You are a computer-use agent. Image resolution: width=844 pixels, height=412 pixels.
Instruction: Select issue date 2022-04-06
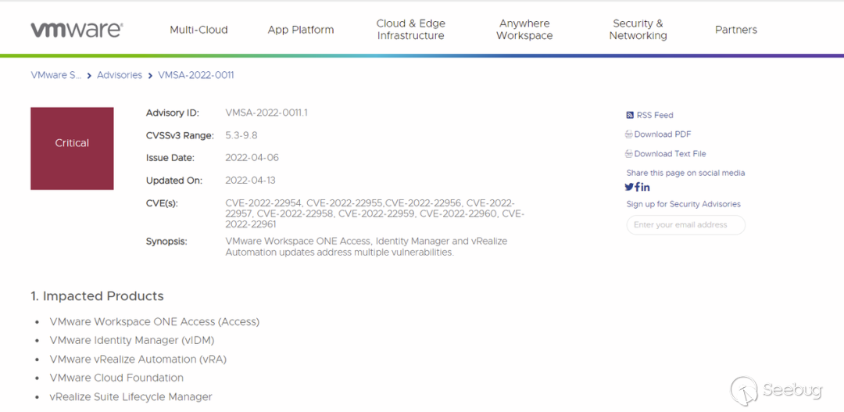pos(252,158)
